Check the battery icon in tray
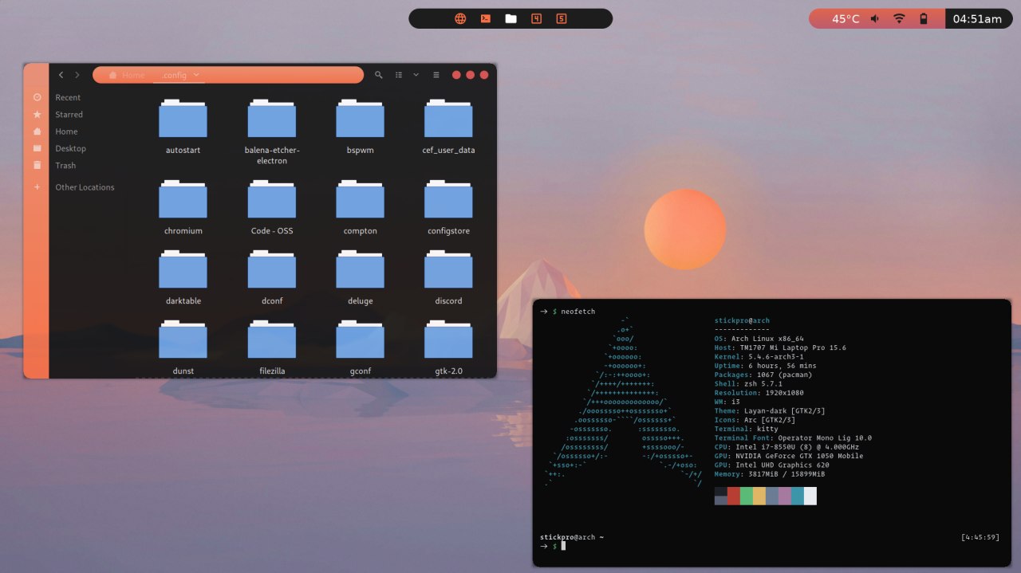1021x573 pixels. point(924,18)
